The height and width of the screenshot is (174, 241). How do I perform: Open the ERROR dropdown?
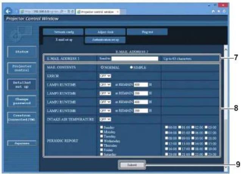coord(105,76)
